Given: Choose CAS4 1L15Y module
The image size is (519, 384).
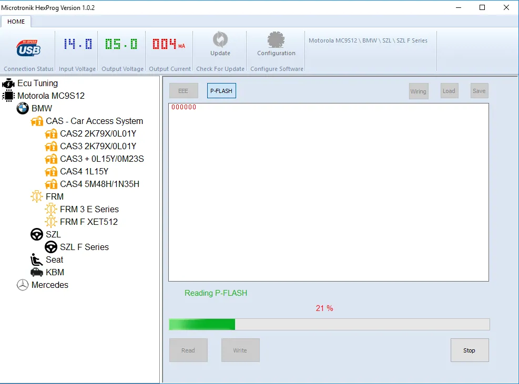Looking at the screenshot, I should 84,171.
